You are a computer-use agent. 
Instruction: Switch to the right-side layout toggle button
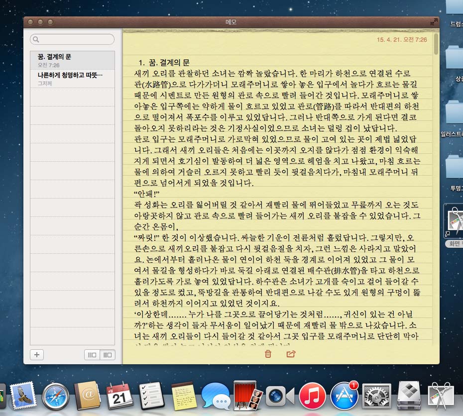[107, 355]
